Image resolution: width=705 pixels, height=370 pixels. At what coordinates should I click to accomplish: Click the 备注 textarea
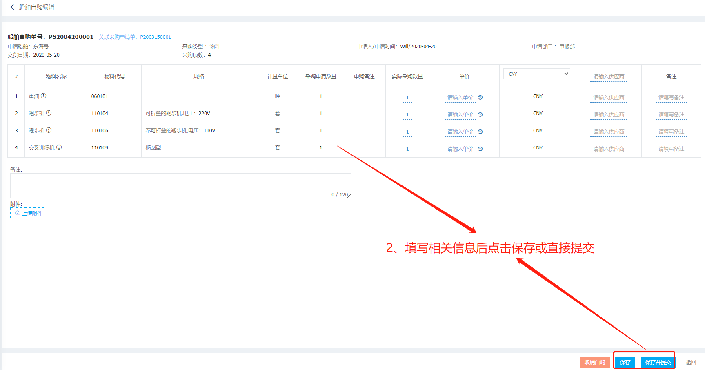click(x=181, y=186)
